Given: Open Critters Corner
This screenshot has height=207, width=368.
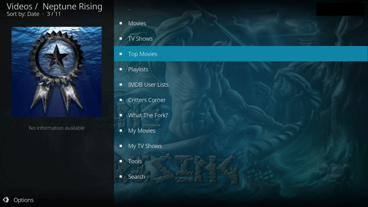Looking at the screenshot, I should (x=241, y=100).
